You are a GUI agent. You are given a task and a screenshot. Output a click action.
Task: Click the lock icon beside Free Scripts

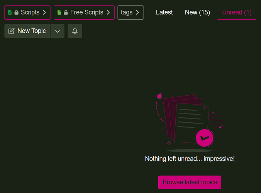coord(66,12)
